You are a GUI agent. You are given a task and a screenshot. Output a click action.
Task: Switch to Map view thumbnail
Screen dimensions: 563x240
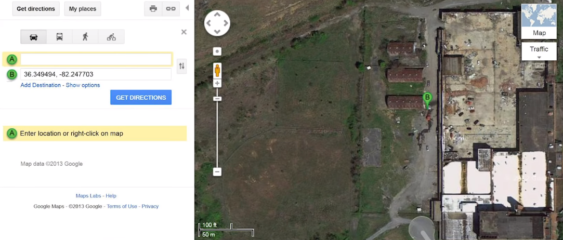[539, 21]
